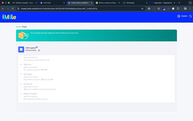Go forward in browser history
The height and width of the screenshot is (121, 193).
8,9
